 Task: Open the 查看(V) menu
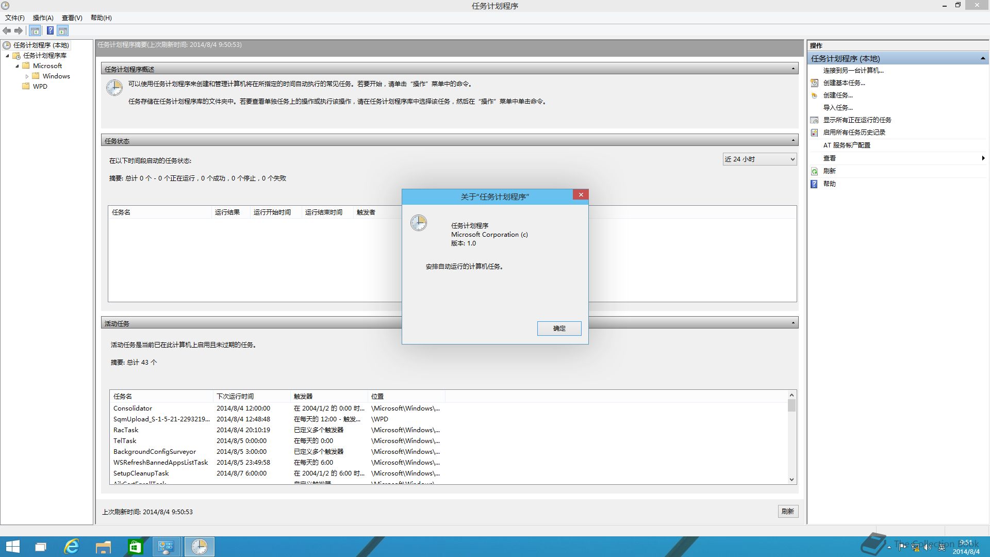pos(72,18)
